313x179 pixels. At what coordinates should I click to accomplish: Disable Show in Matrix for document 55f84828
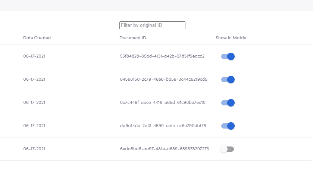click(228, 56)
